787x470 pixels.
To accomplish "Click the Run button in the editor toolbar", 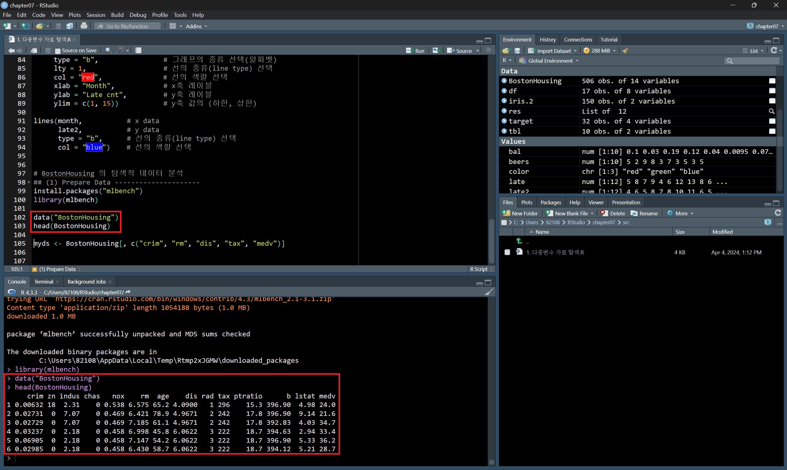I will [415, 51].
